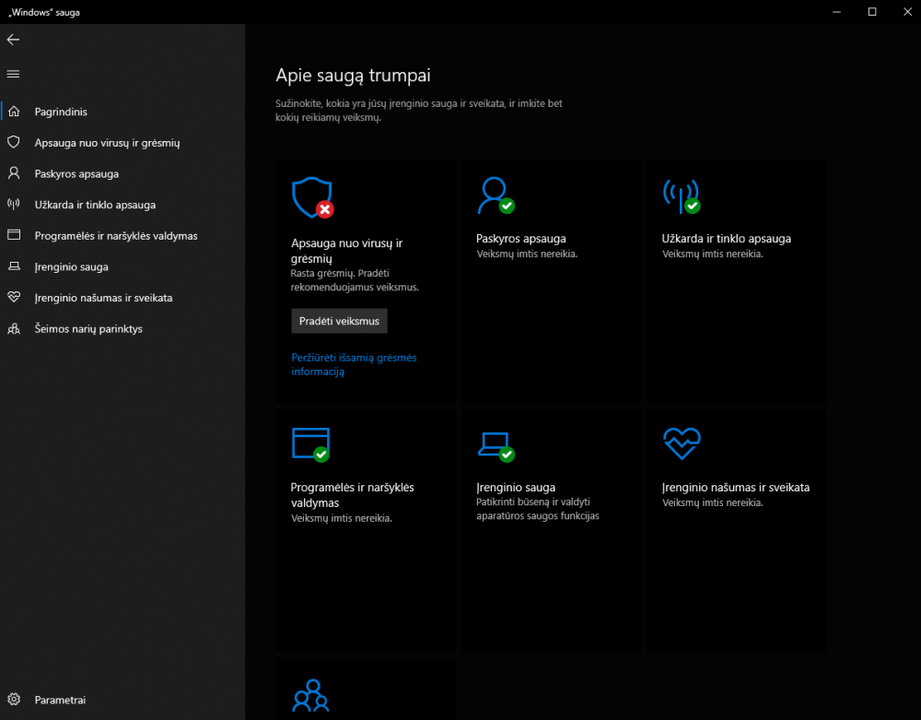Screen dimensions: 921x720
Task: Open Peržiūrėti išsamią grėsmės informaciją link
Action: (355, 364)
